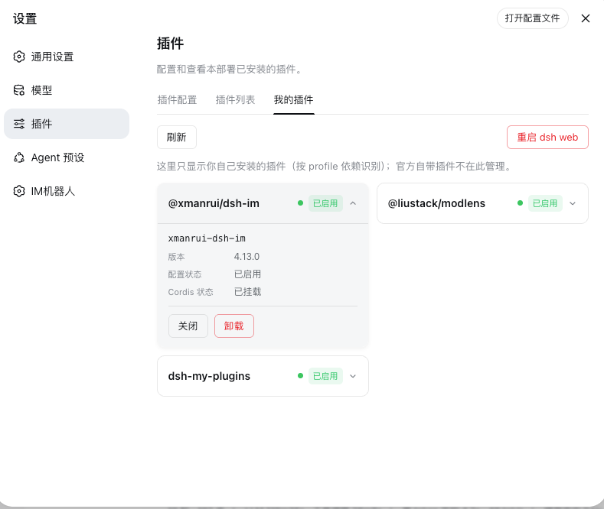Click the sliders icon beside 插件

(19, 124)
